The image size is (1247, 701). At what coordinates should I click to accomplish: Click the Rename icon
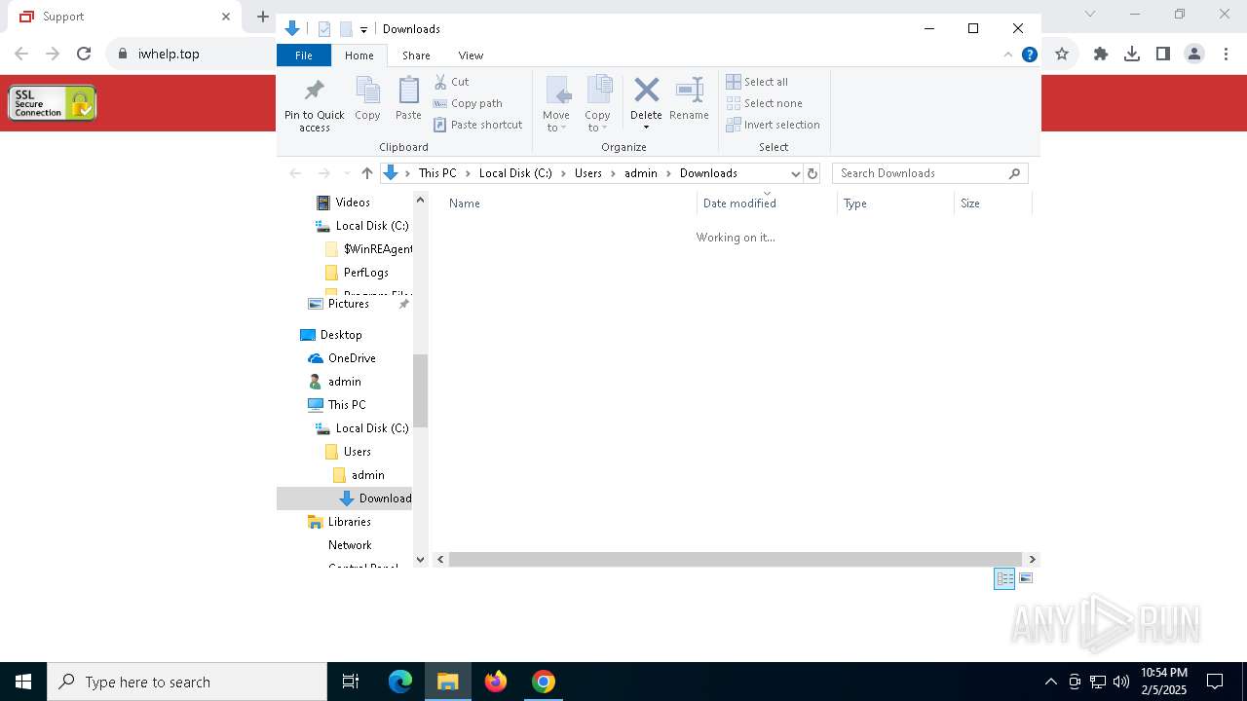[x=689, y=91]
